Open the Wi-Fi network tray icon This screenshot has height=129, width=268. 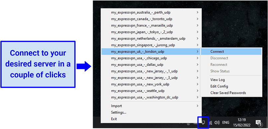pyautogui.click(x=211, y=122)
